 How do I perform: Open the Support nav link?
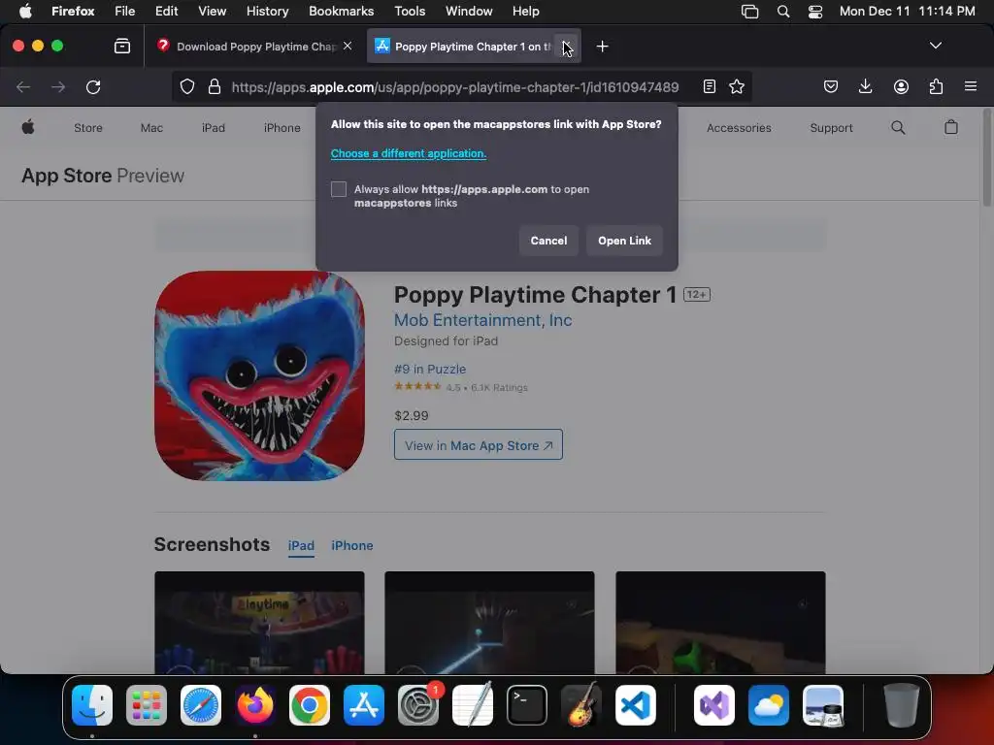click(x=831, y=127)
